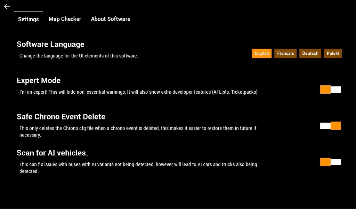
Task: Flip the Expert Mode switch
Action: [330, 90]
